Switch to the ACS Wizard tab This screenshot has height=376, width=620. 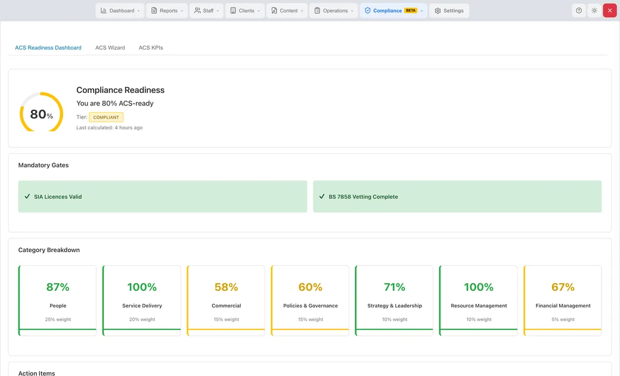pyautogui.click(x=110, y=48)
